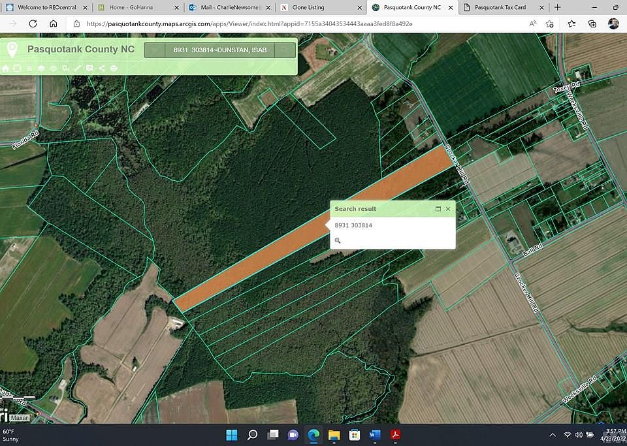Close the Search result popup
Image resolution: width=627 pixels, height=446 pixels.
tap(448, 209)
